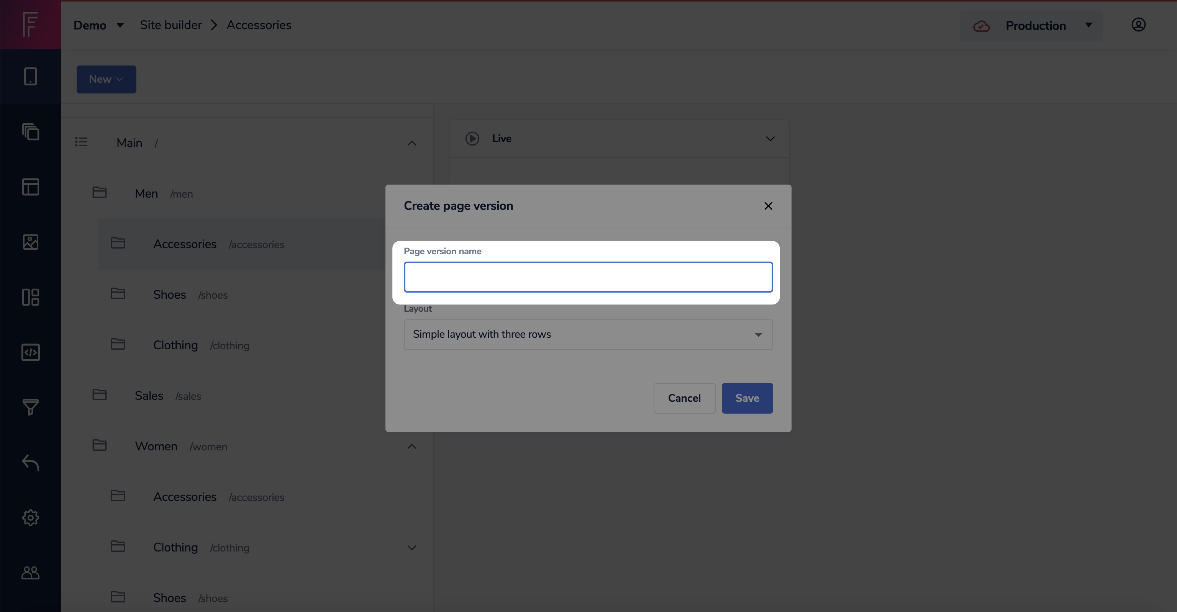Click the play icon beside Live
The image size is (1177, 612).
(x=472, y=138)
